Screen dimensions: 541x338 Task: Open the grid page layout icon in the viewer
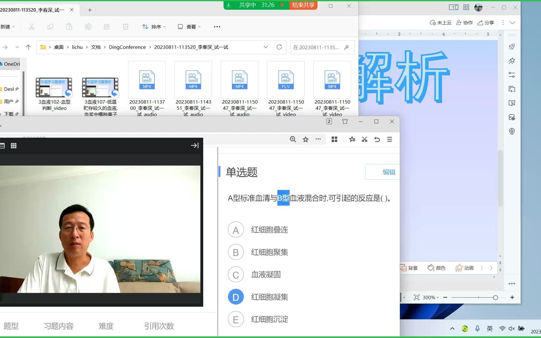point(334,139)
